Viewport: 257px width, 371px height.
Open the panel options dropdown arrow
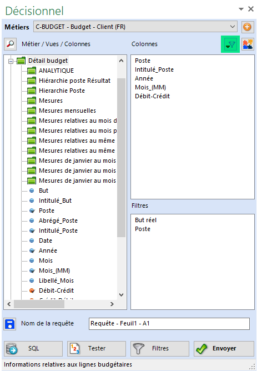pyautogui.click(x=241, y=9)
